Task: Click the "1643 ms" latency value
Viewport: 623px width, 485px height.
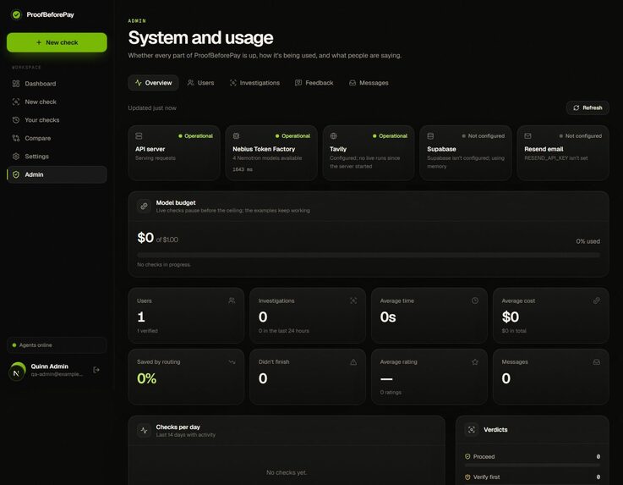Action: click(x=243, y=169)
